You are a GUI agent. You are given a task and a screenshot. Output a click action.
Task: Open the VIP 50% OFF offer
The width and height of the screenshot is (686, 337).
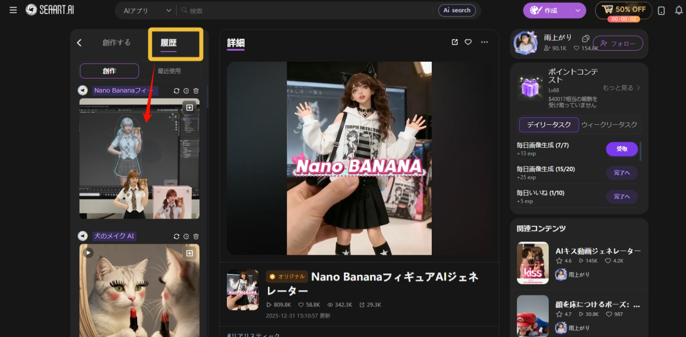[x=624, y=11]
